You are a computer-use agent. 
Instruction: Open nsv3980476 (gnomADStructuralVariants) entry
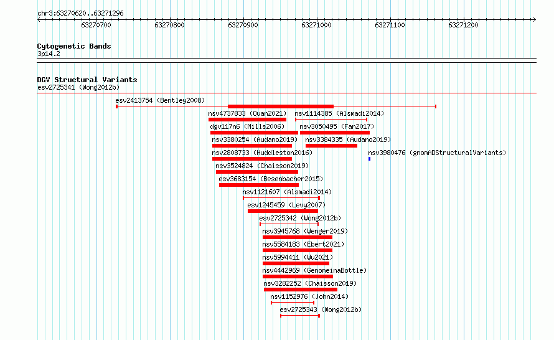tap(437, 153)
